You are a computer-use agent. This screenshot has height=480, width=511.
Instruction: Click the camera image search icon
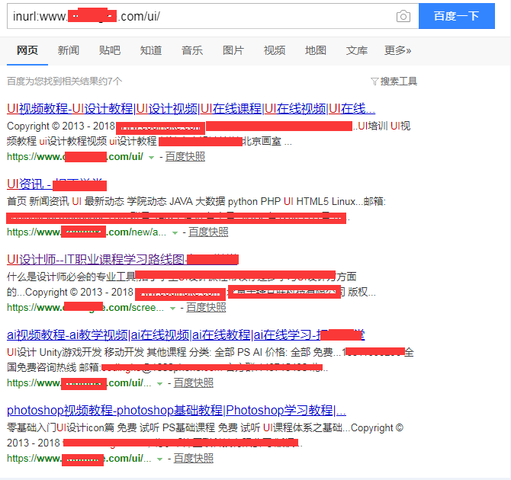coord(403,16)
